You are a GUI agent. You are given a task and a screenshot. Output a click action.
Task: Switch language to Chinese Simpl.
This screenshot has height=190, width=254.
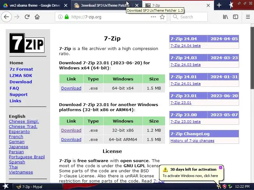(24, 121)
